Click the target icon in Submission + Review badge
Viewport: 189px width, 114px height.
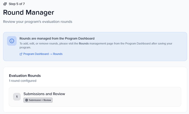point(27,100)
